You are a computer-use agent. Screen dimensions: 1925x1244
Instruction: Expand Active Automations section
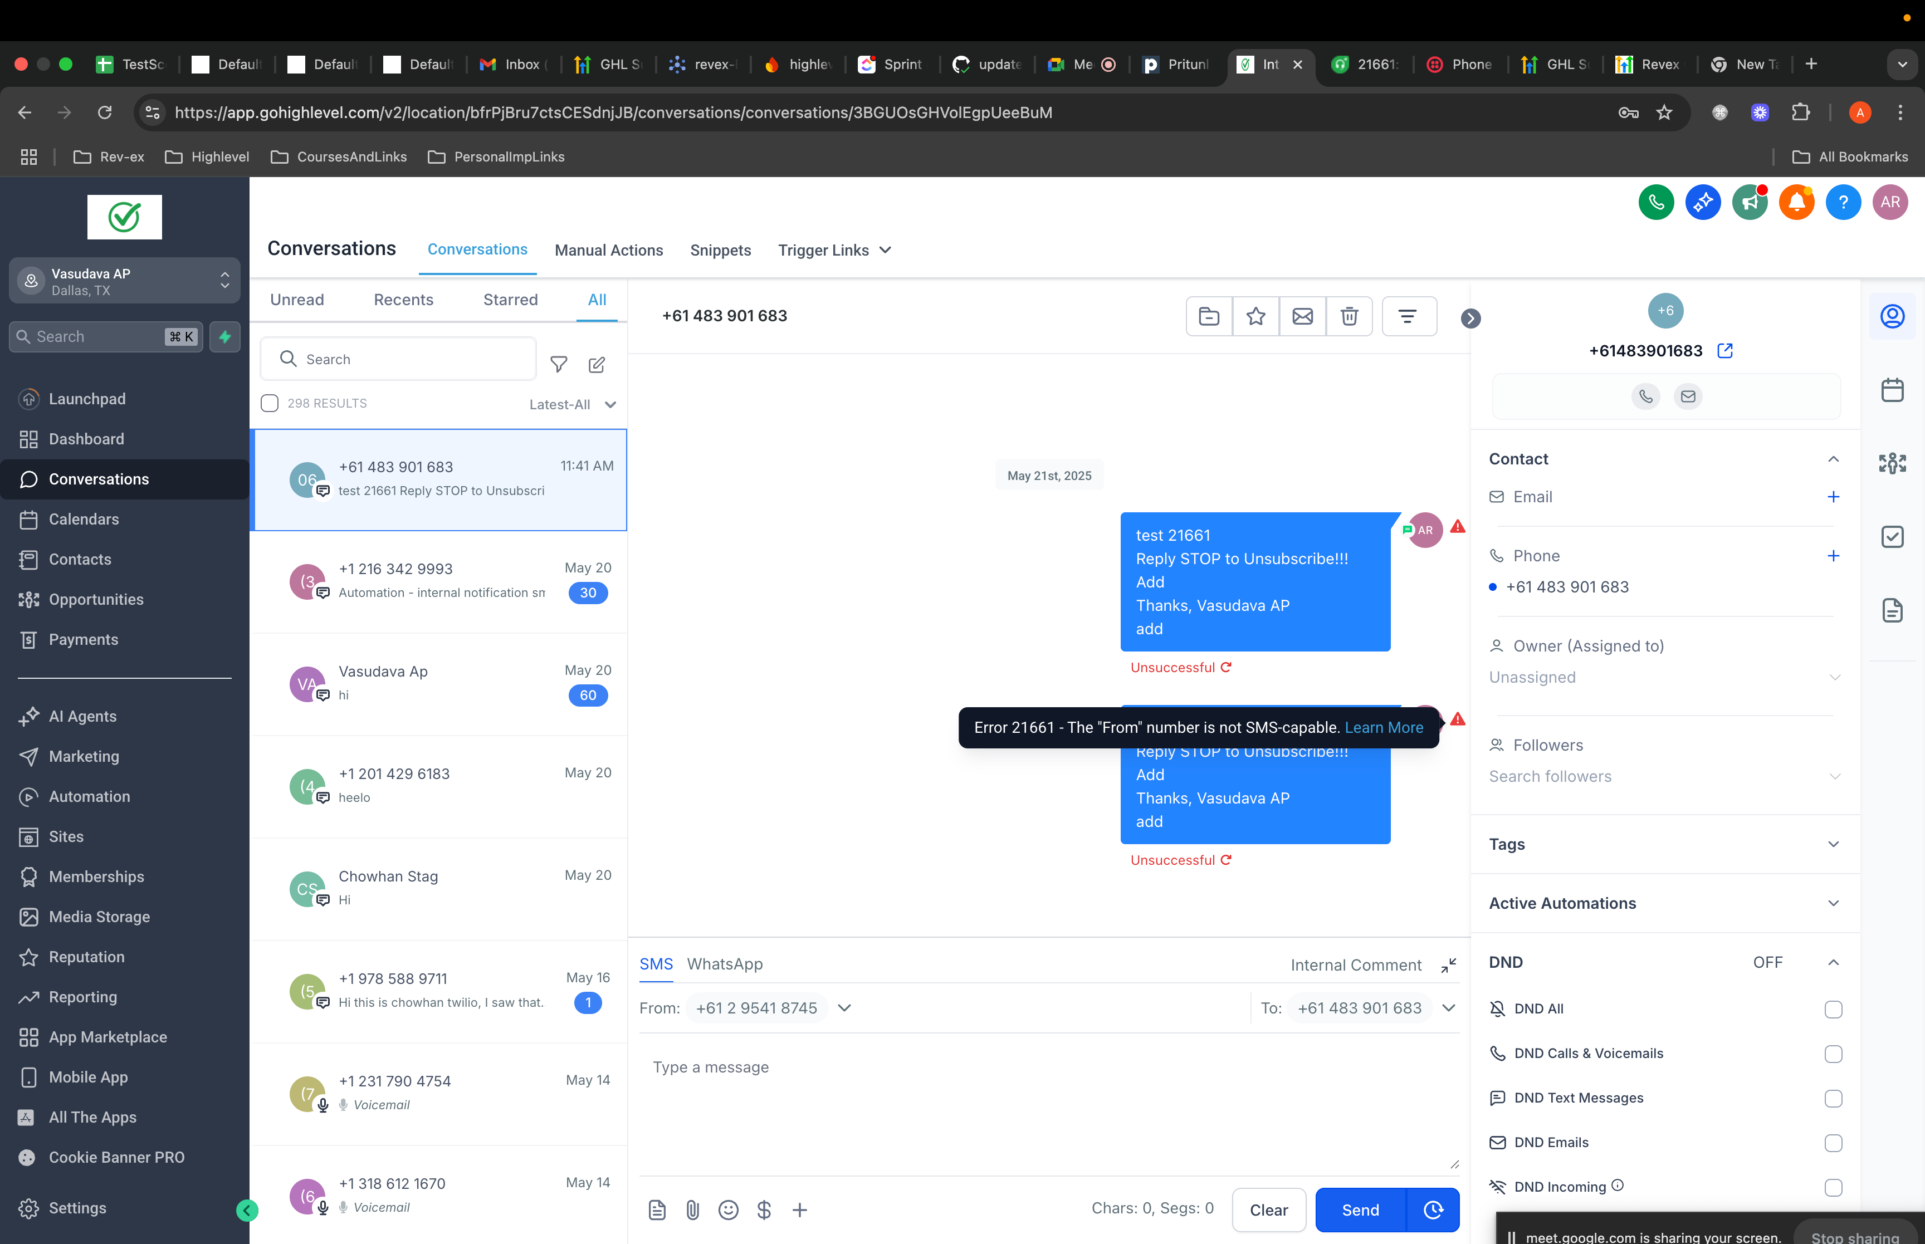click(x=1664, y=903)
